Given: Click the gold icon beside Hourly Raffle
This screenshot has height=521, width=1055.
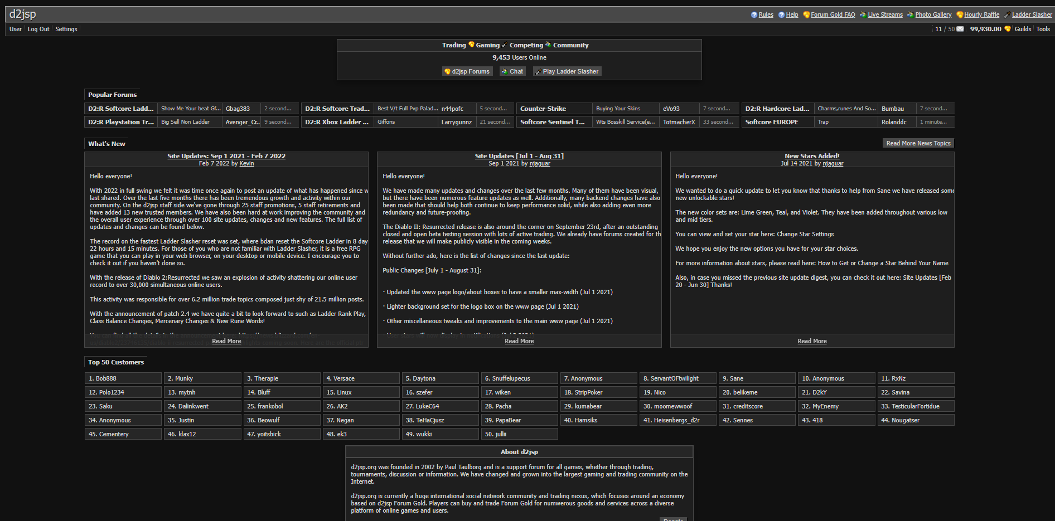Looking at the screenshot, I should pyautogui.click(x=959, y=14).
